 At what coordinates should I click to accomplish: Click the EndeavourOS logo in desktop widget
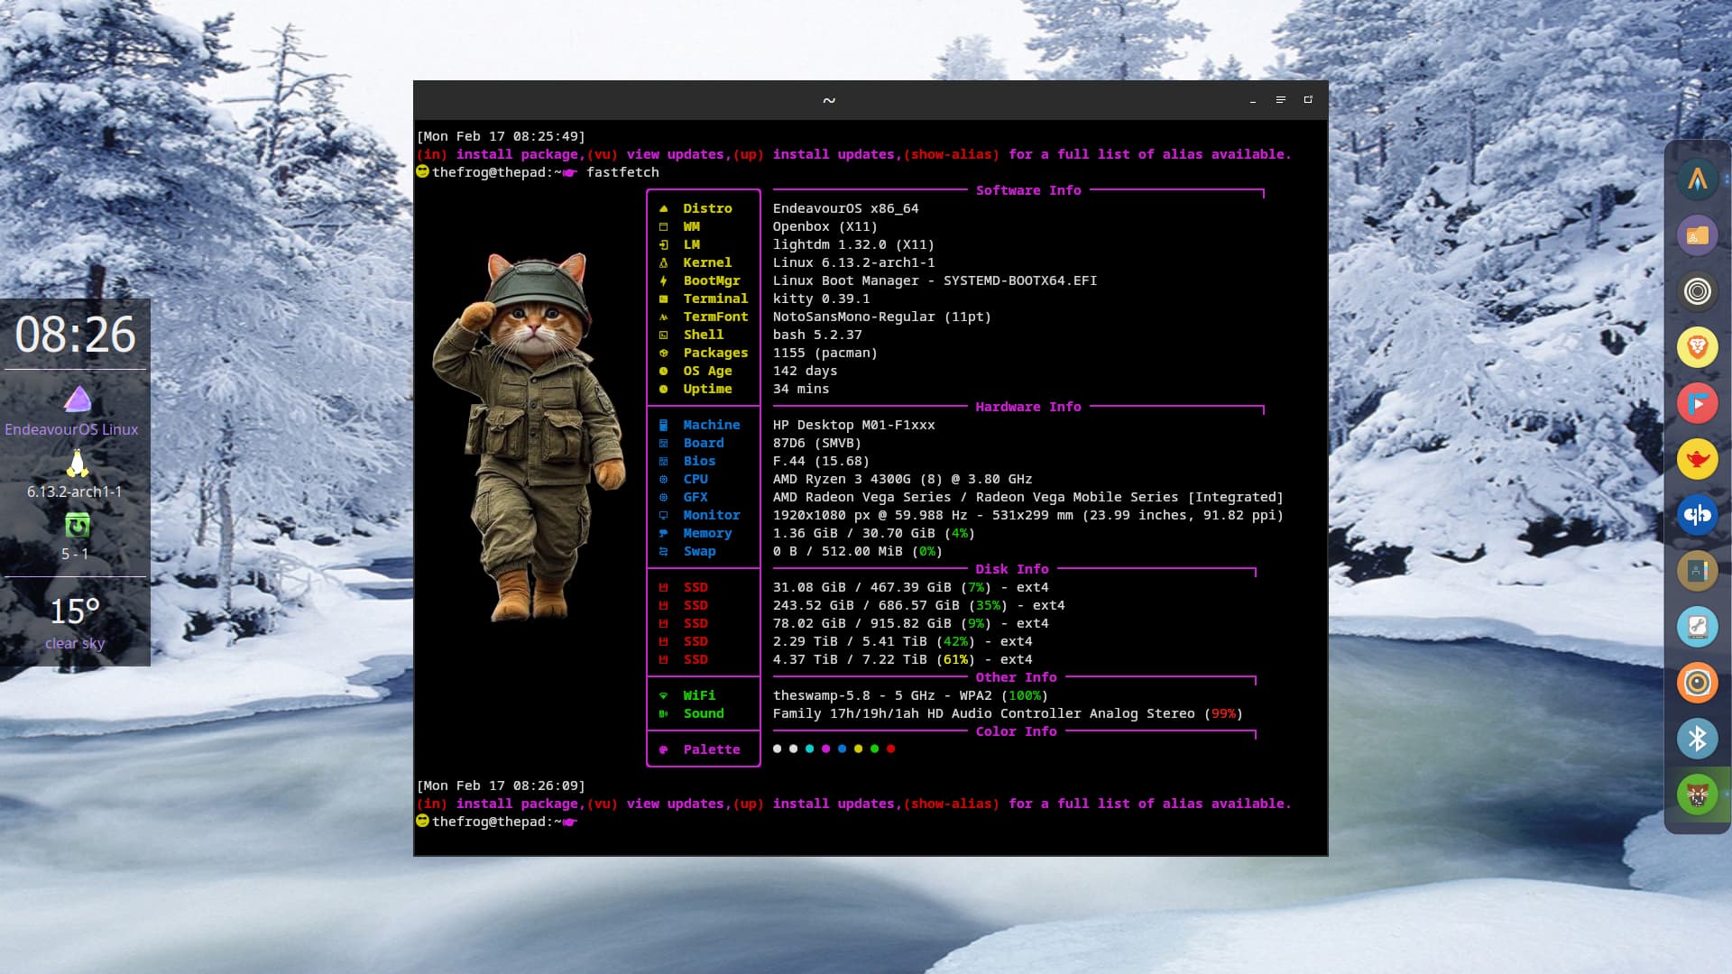[x=78, y=399]
